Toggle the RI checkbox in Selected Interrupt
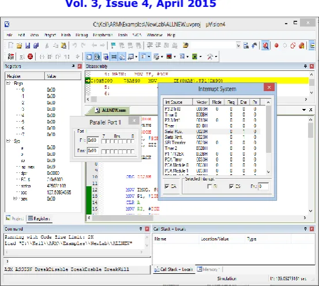This screenshot has width=319, height=286. click(x=209, y=186)
